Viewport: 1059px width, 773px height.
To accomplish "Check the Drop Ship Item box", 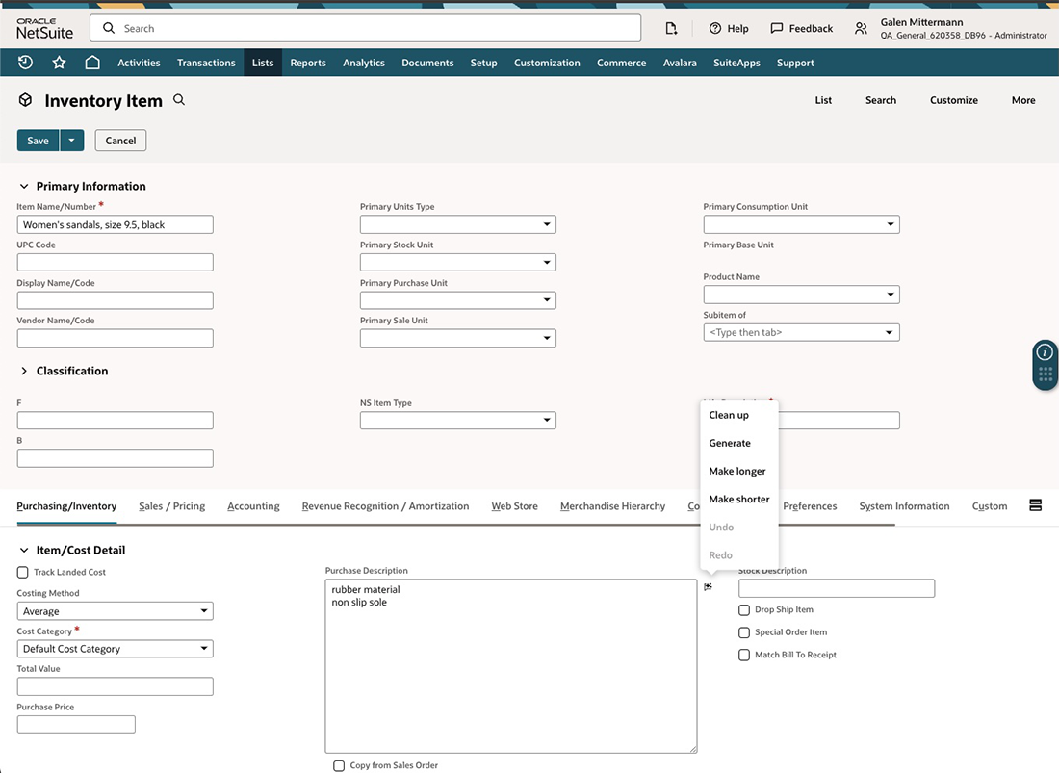I will [744, 609].
